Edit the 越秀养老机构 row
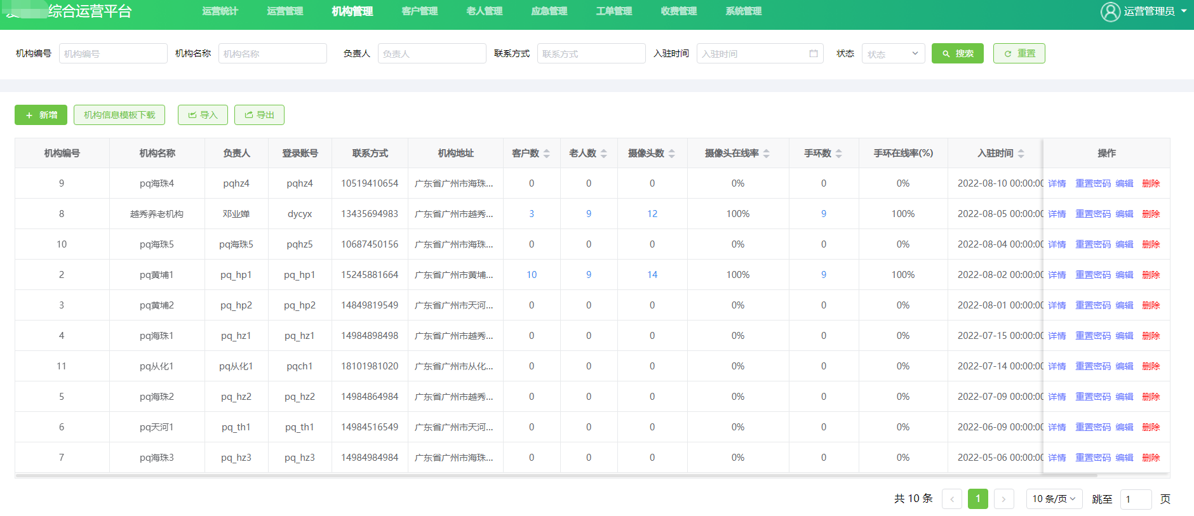 tap(1124, 214)
